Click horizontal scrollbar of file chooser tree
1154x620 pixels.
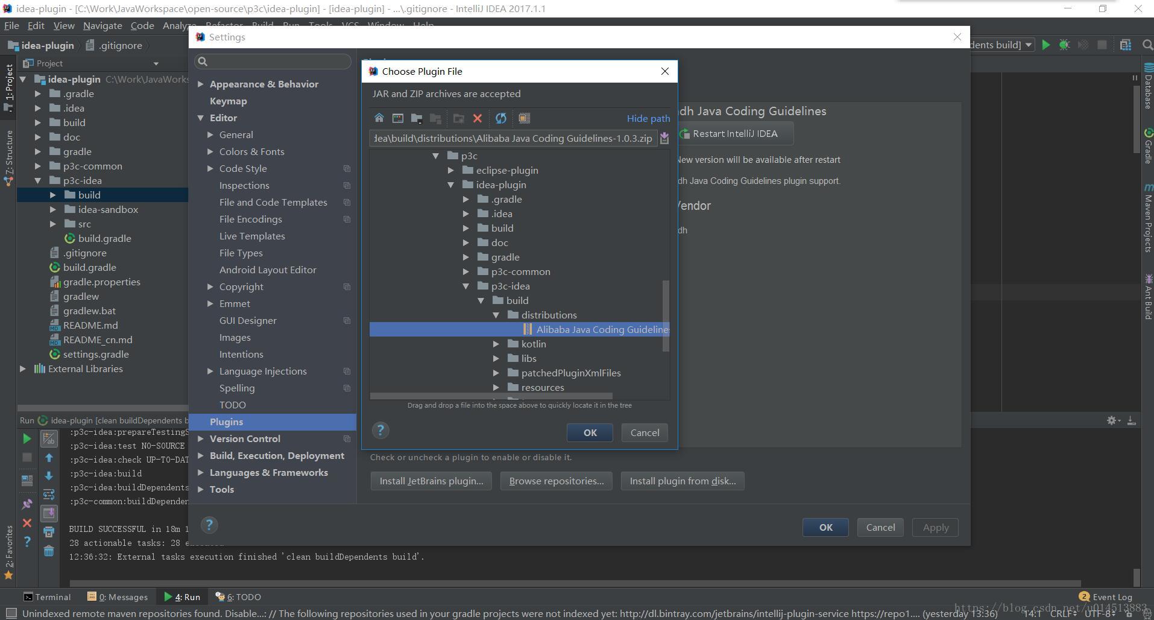[491, 396]
